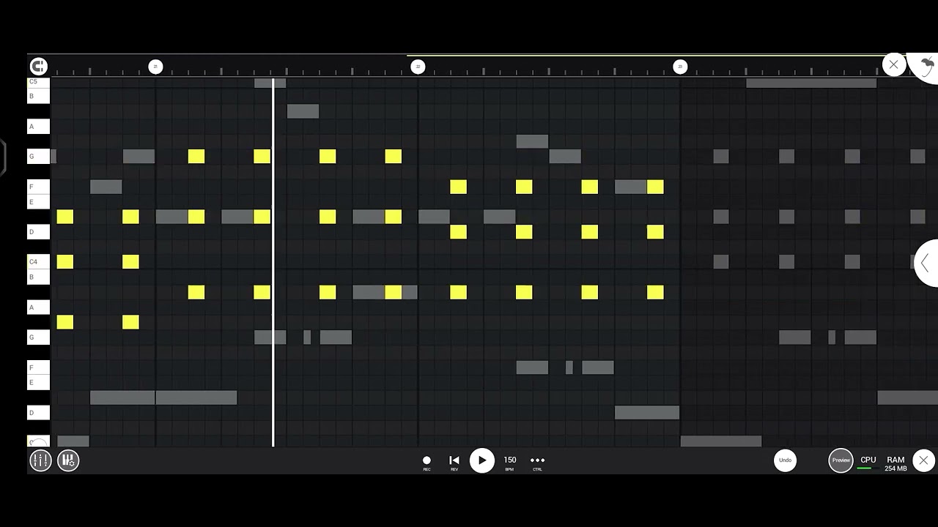Edit the 150 BPM tempo value

tap(509, 463)
